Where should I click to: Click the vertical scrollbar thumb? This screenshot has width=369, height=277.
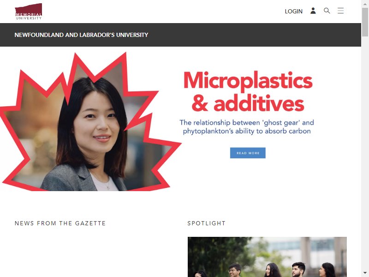(365, 22)
